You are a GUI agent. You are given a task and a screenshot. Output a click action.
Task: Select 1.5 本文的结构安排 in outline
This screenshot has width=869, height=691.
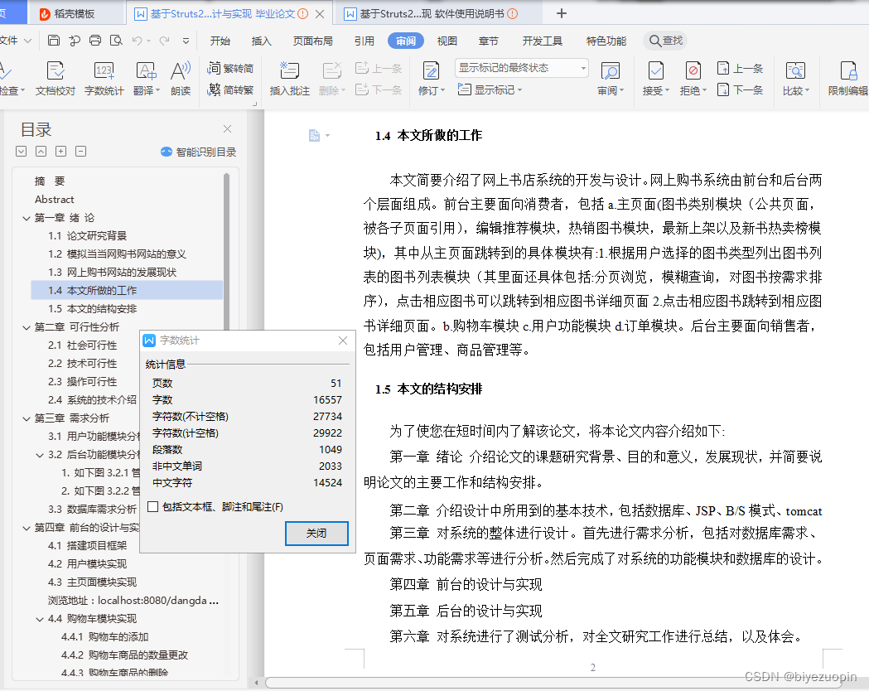tap(91, 307)
